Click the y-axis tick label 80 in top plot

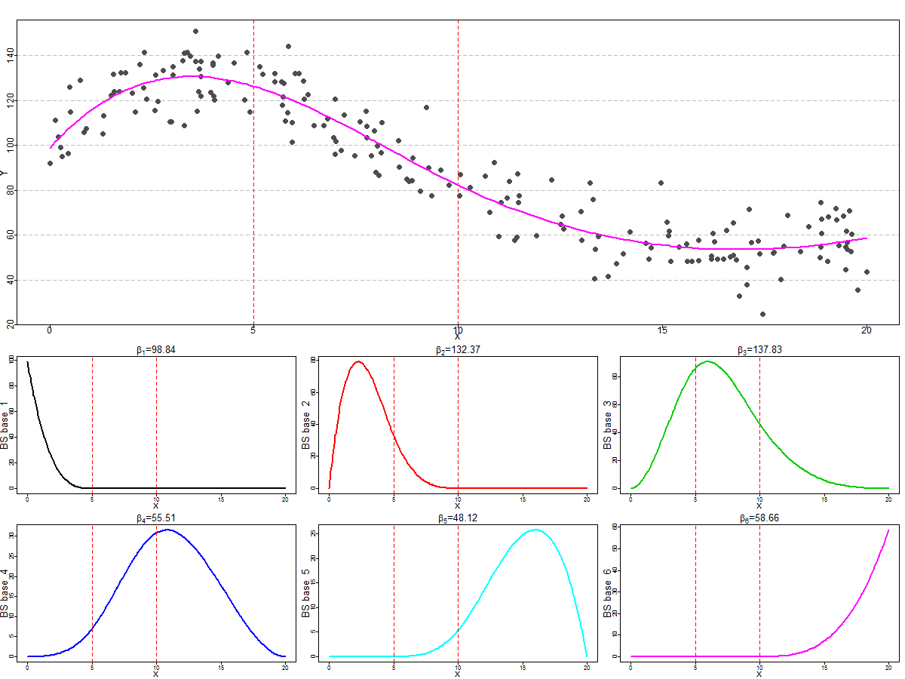10,190
